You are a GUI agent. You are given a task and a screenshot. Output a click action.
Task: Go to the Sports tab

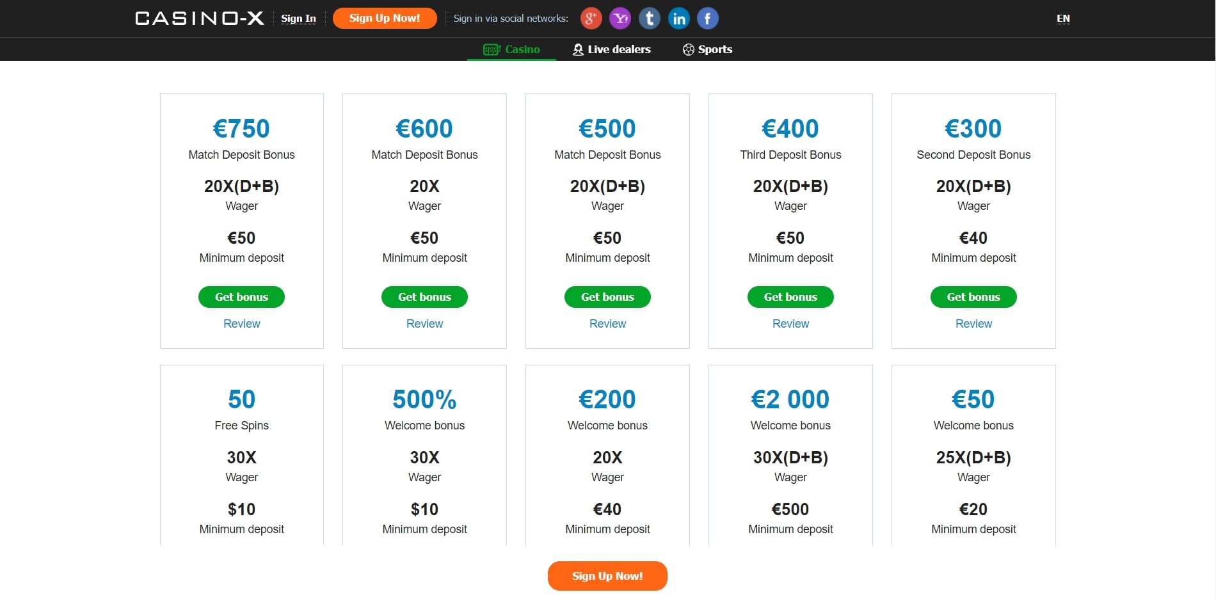[x=707, y=49]
